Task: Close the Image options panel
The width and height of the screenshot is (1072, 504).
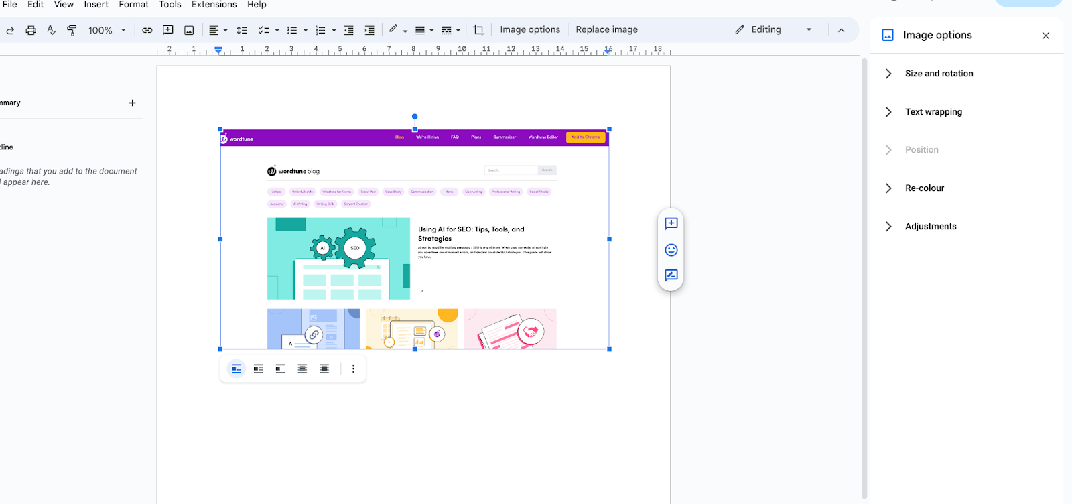Action: (1046, 36)
